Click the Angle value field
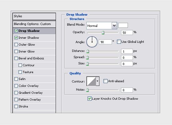 [x=105, y=42]
